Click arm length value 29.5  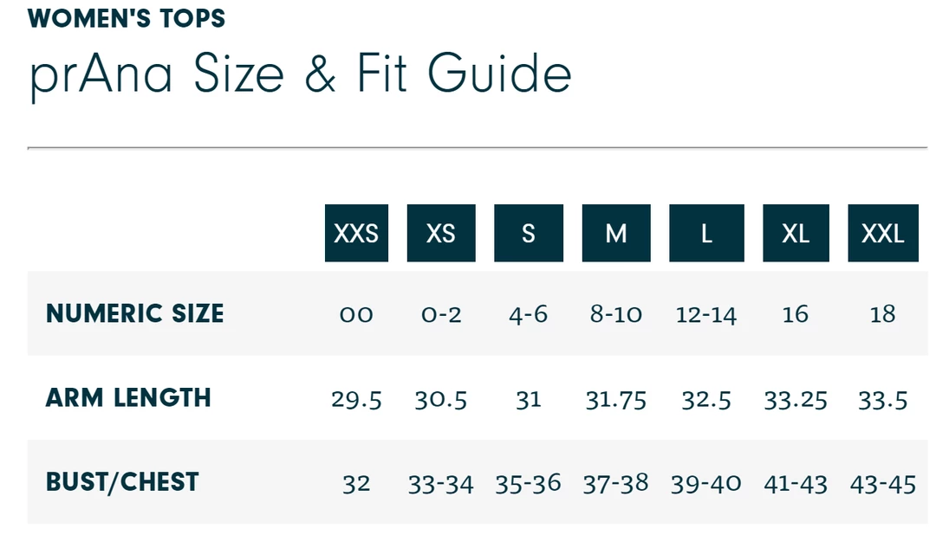coord(356,399)
